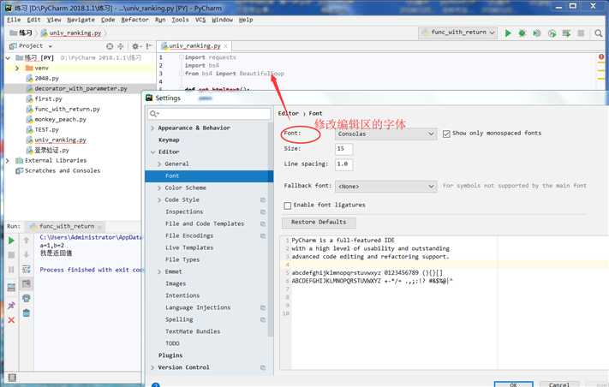This screenshot has width=609, height=387.
Task: Open the Refactor menu
Action: point(134,20)
